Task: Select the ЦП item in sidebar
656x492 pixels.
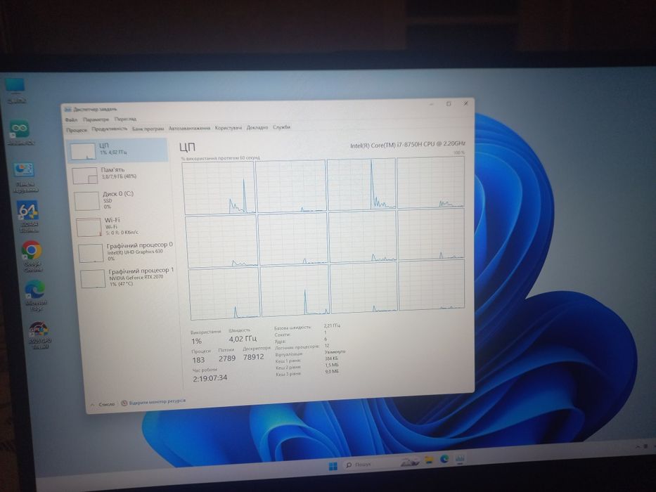Action: [x=117, y=150]
